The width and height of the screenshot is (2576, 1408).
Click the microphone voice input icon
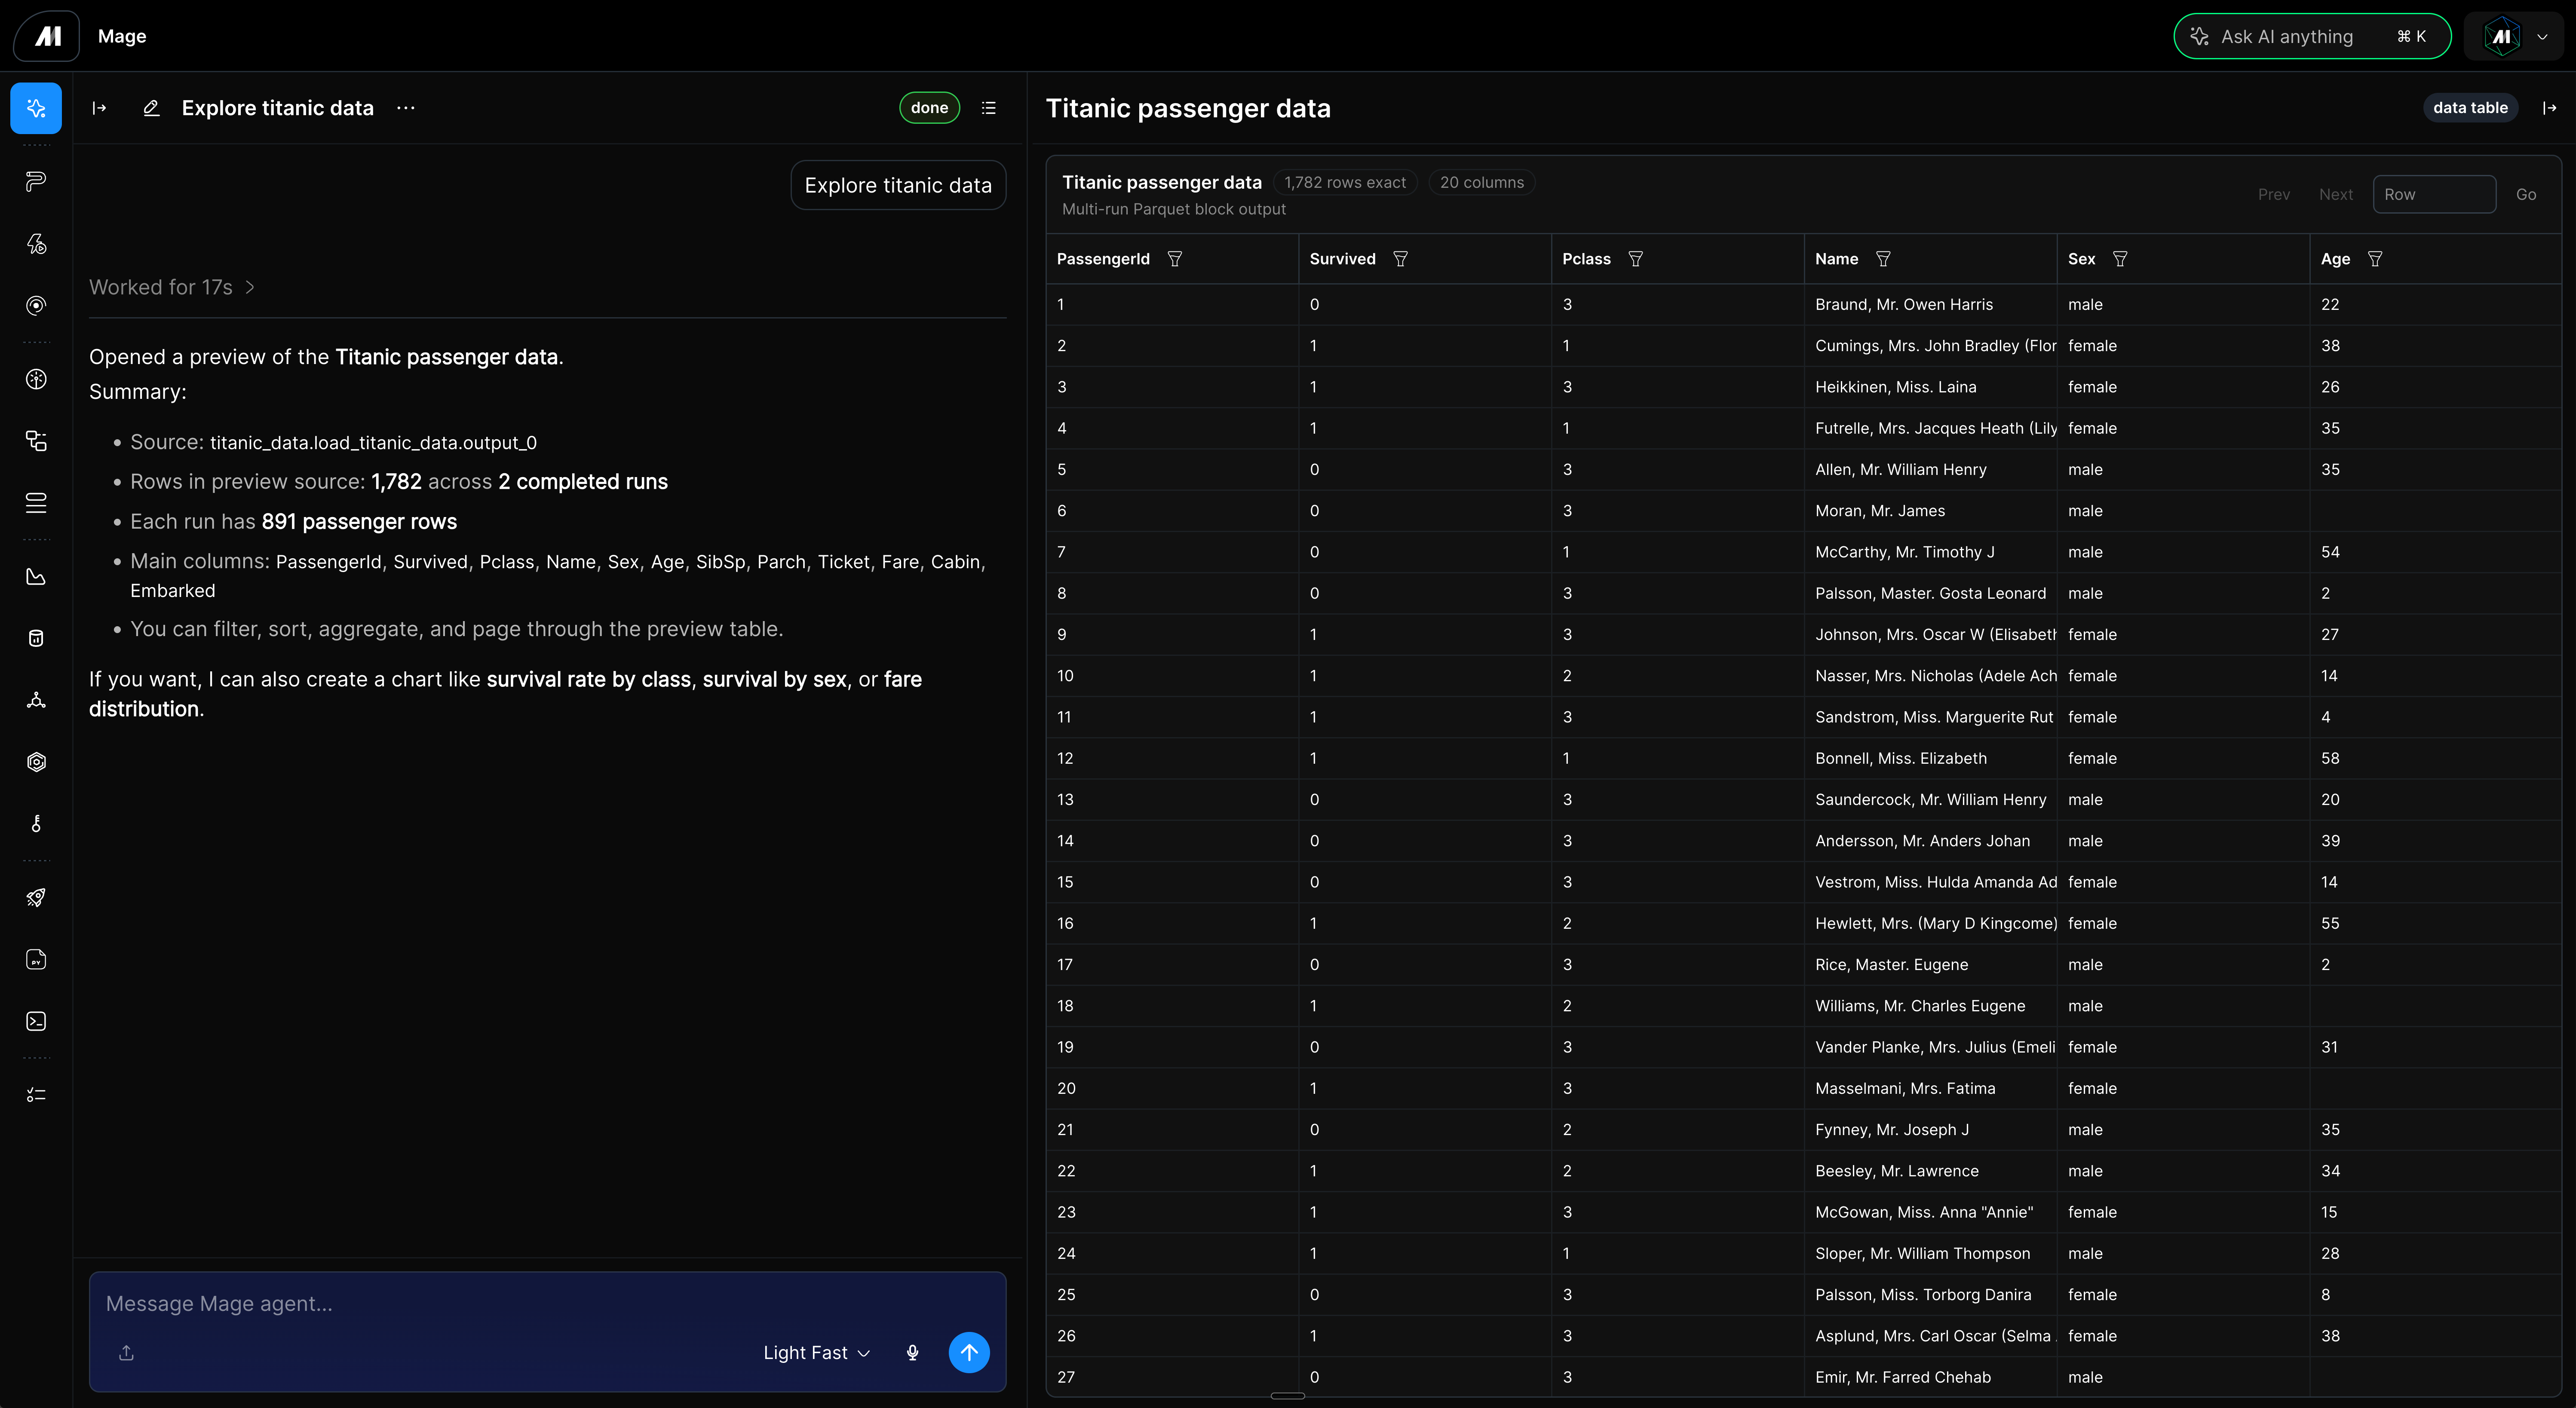pyautogui.click(x=912, y=1352)
